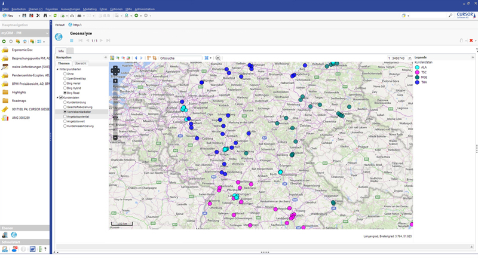Viewport: 478px width, 258px height.
Task: Select the Bing Aerial background map
Action: tap(65, 84)
